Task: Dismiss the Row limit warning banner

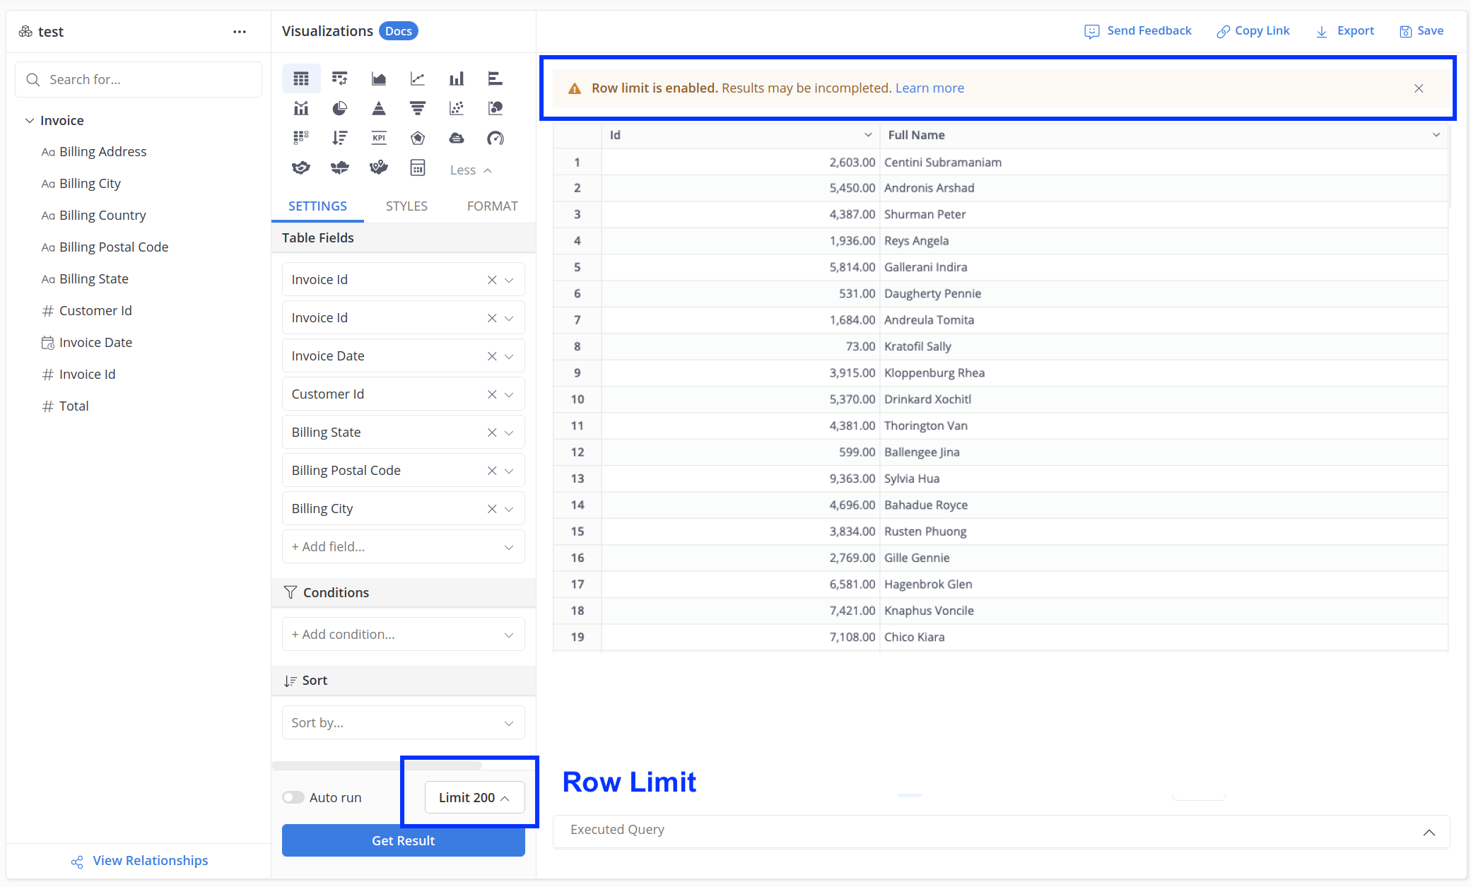Action: (x=1419, y=88)
